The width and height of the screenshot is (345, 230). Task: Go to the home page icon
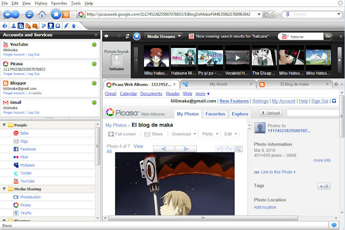[x=42, y=15]
